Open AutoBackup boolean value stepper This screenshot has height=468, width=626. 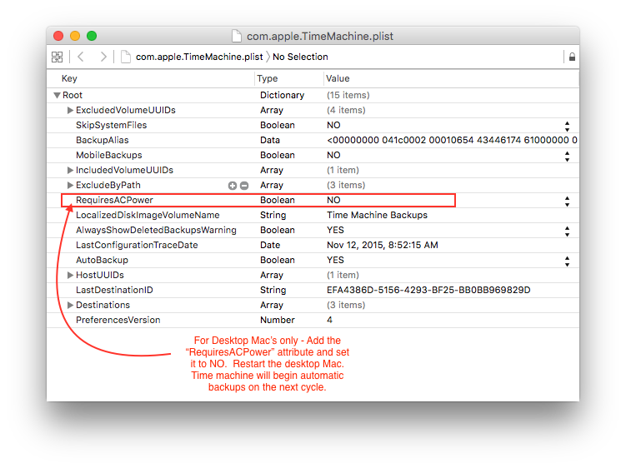pyautogui.click(x=567, y=261)
